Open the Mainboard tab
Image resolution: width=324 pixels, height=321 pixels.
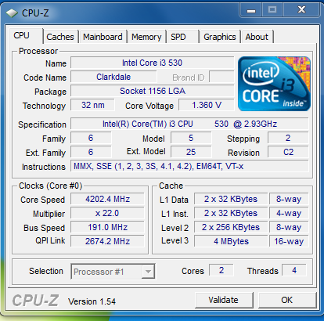[103, 37]
